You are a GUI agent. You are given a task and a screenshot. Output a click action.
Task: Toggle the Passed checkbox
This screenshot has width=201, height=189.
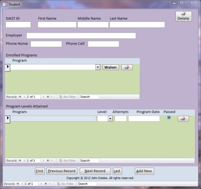(x=169, y=117)
